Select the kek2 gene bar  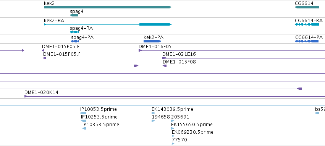pyautogui.click(x=108, y=7)
